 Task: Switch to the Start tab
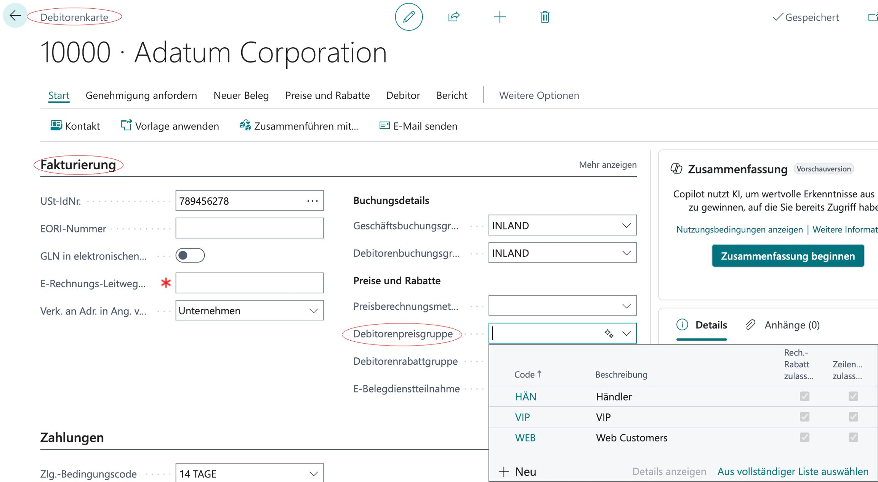tap(59, 95)
